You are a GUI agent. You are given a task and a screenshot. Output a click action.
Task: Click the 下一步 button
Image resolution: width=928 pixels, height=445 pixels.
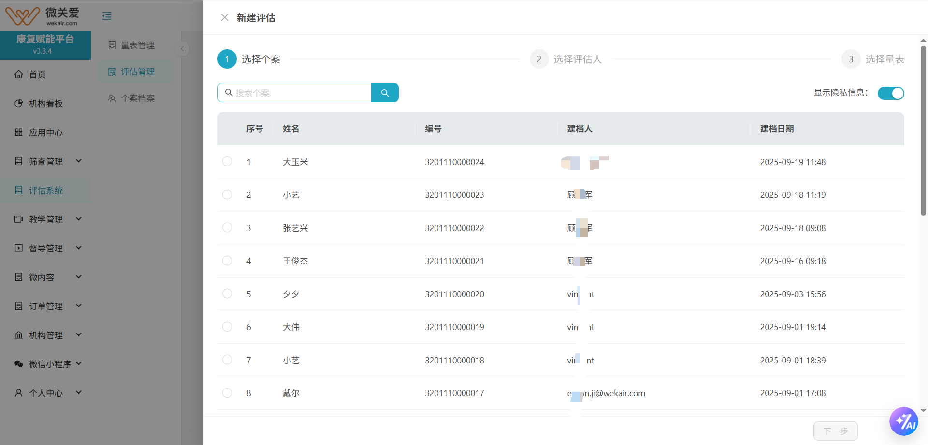(x=835, y=431)
